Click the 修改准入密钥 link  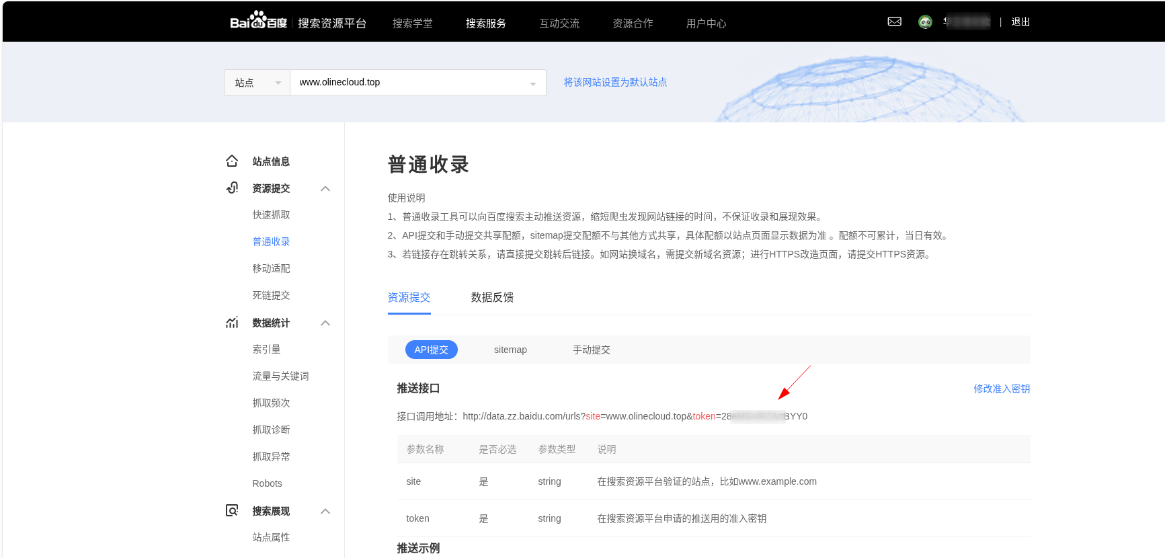(1001, 389)
